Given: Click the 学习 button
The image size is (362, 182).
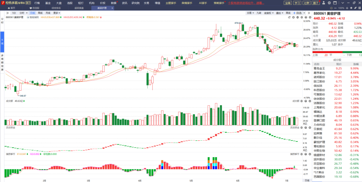Looking at the screenshot, I should [297, 3].
